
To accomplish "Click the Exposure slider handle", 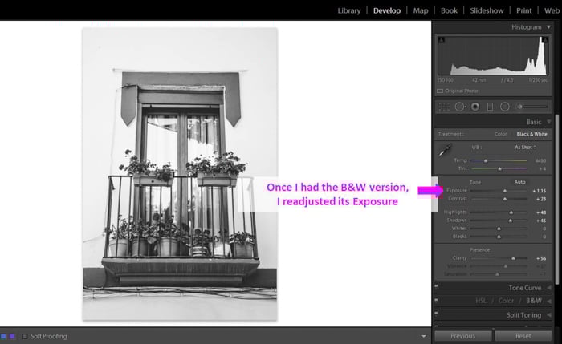I will pos(505,191).
